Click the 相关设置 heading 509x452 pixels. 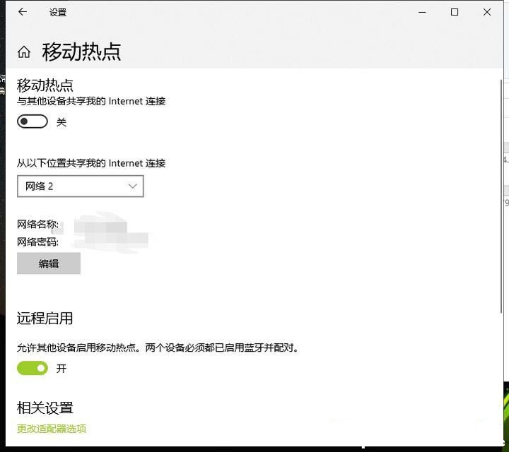coord(45,408)
